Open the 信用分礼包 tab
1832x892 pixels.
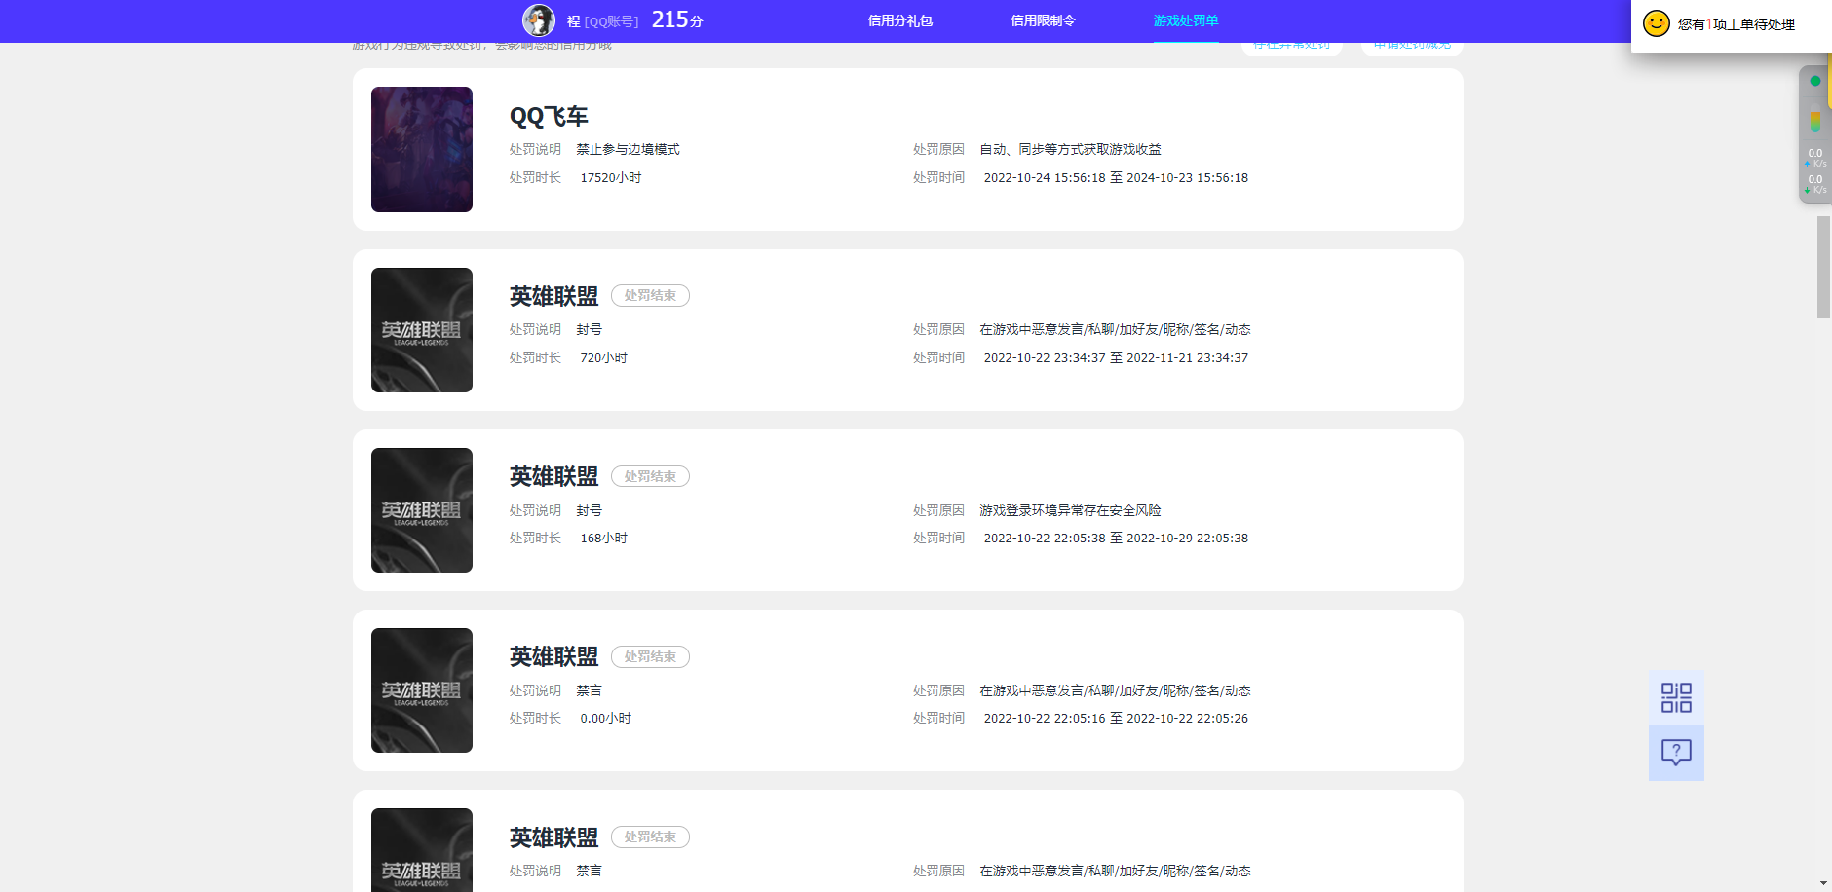click(900, 20)
